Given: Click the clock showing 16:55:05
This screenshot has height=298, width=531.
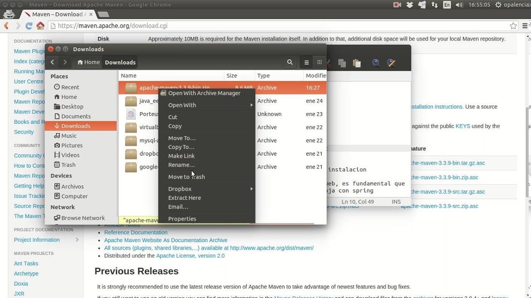Looking at the screenshot, I should tap(479, 5).
